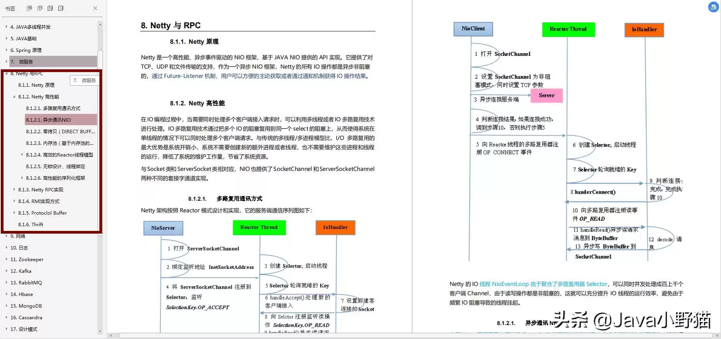Expand the 13. RabbitMQ bookmark arrow
Screen dimensions: 721x339
[6, 282]
